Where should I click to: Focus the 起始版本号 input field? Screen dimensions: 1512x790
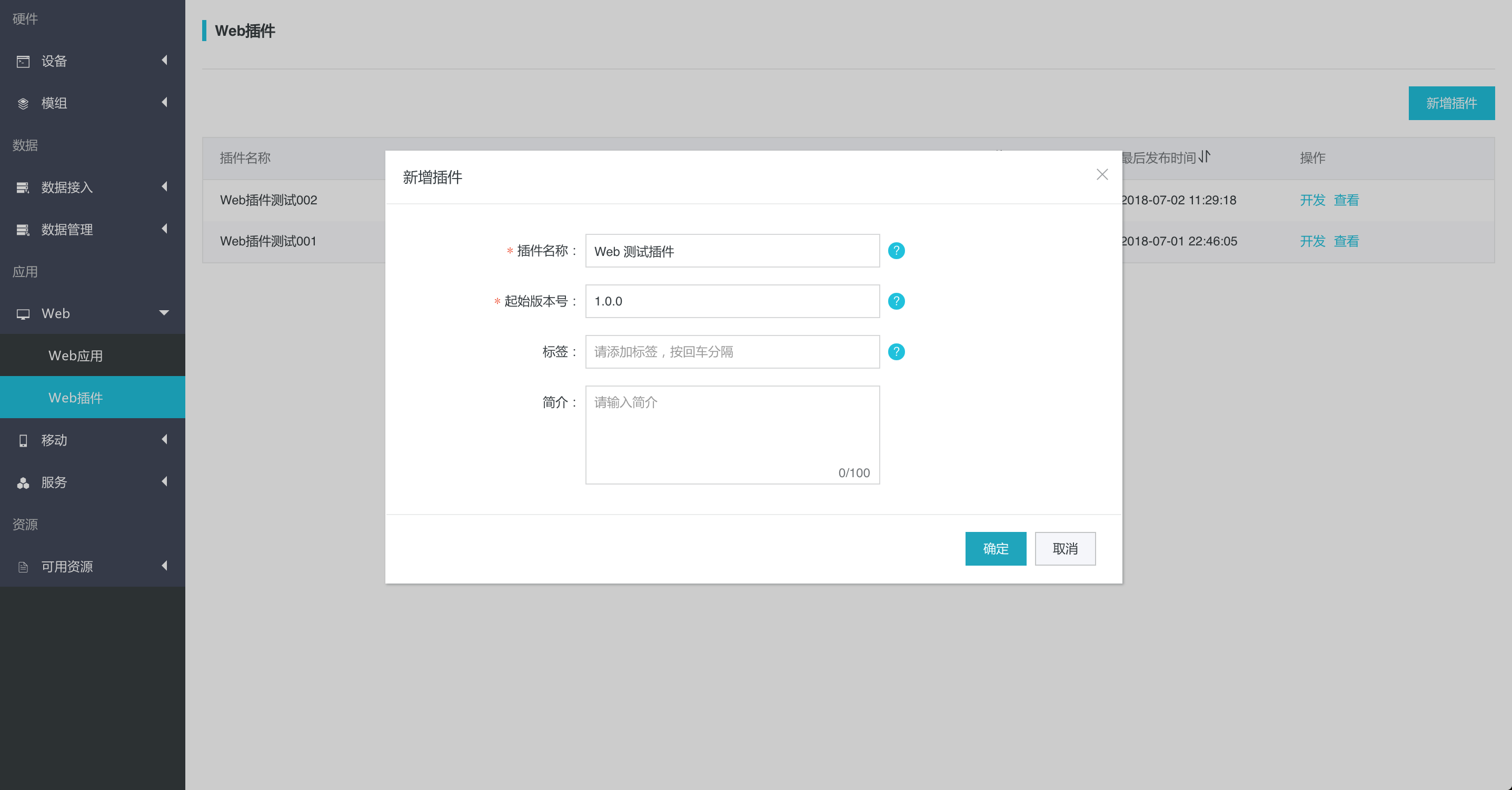coord(732,301)
